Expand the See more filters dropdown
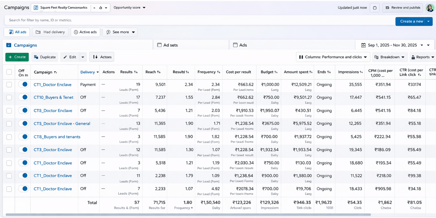This screenshot has width=436, height=218. (x=120, y=32)
